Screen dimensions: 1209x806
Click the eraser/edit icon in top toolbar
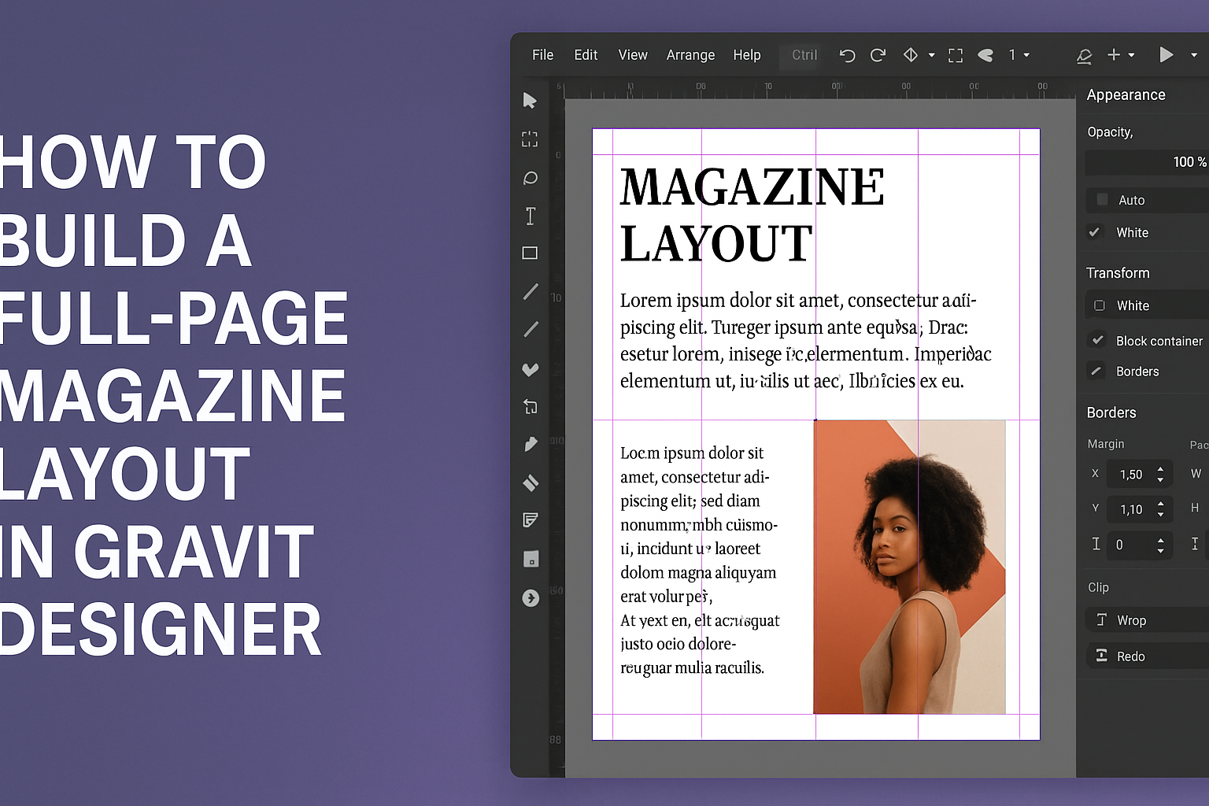coord(1084,56)
